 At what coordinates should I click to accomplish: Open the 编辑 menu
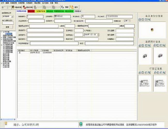(x=7, y=3)
